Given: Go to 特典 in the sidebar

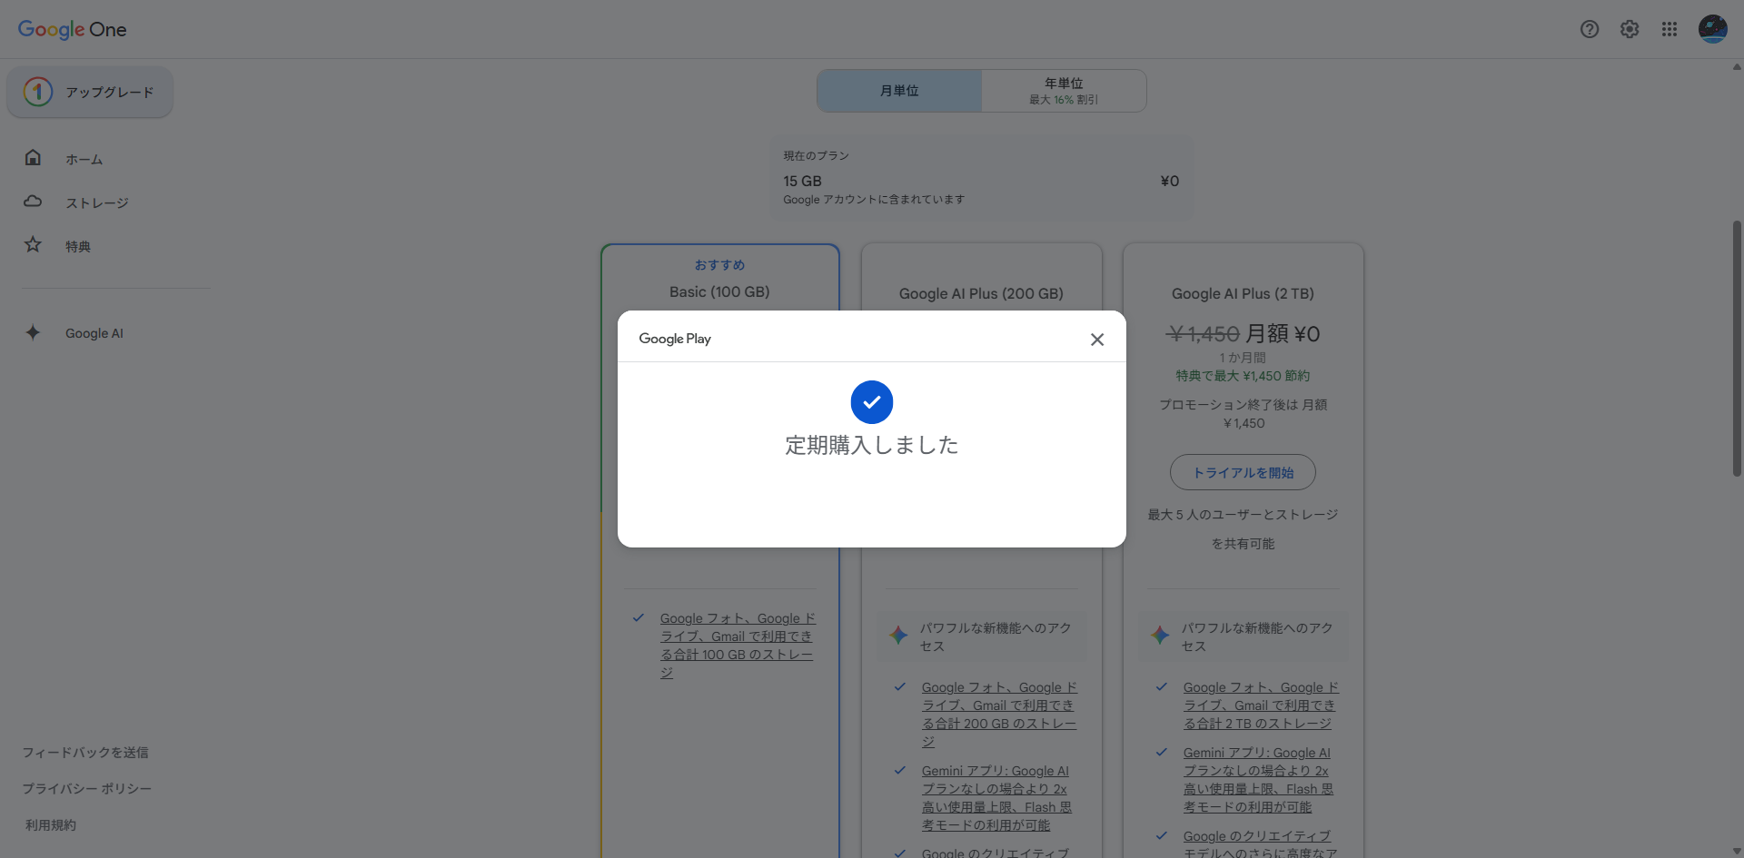Looking at the screenshot, I should coord(78,247).
